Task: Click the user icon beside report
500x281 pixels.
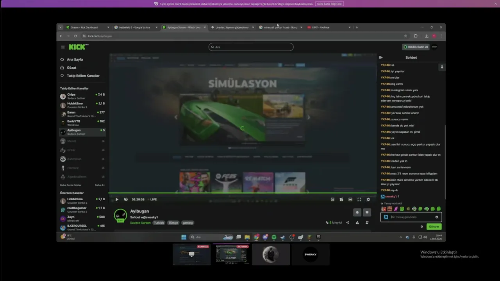Action: pyautogui.click(x=367, y=222)
